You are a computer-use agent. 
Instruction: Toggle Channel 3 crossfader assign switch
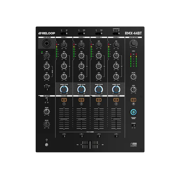click(x=99, y=136)
